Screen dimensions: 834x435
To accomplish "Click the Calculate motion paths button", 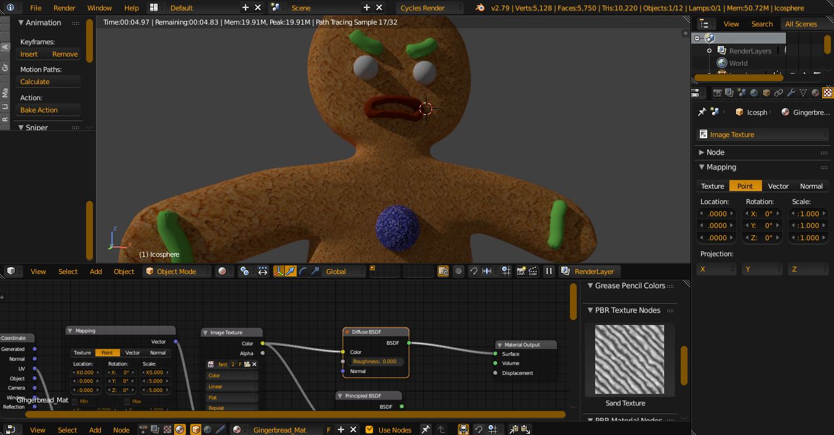I will pos(49,81).
